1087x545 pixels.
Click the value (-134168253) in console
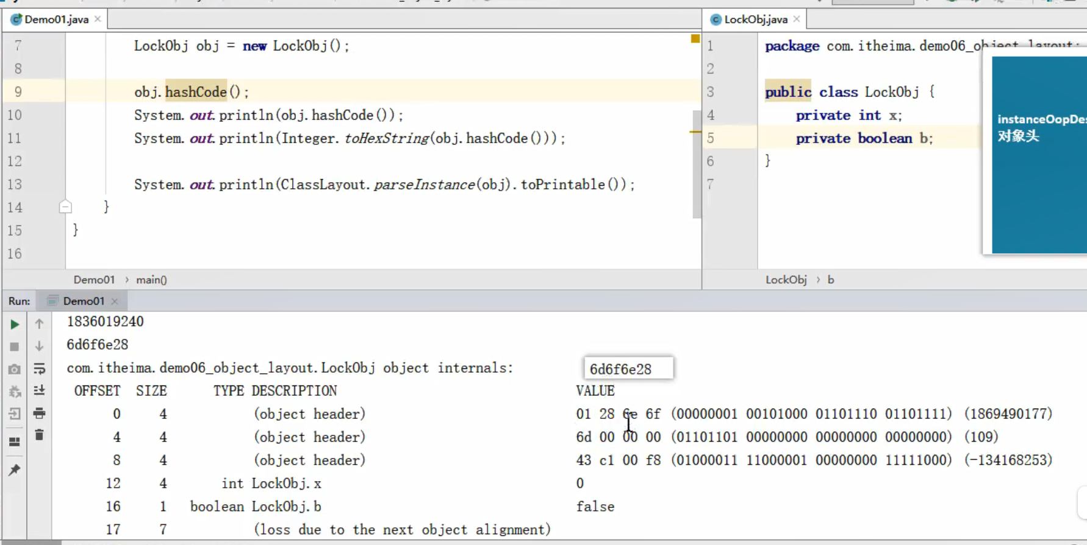click(x=1008, y=460)
